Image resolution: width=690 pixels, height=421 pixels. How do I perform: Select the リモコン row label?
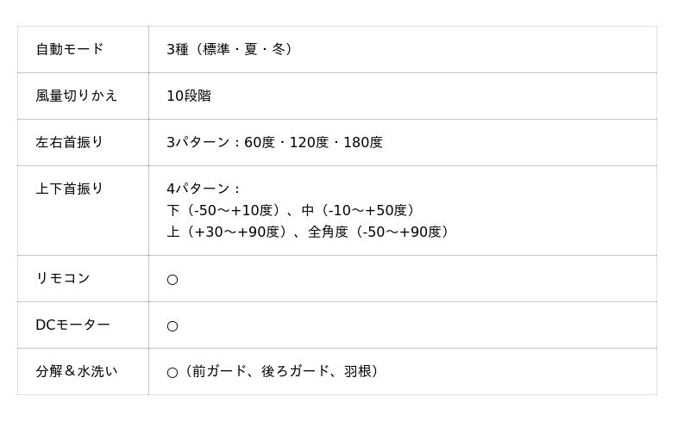tap(62, 278)
